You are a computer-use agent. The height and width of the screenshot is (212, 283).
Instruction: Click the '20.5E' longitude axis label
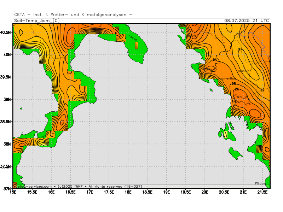(x=224, y=192)
